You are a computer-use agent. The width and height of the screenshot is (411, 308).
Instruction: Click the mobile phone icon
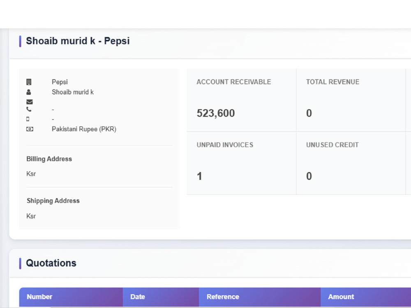click(28, 119)
